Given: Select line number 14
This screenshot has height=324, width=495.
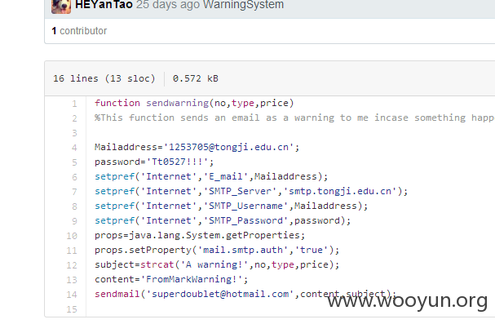Looking at the screenshot, I should click(72, 295).
